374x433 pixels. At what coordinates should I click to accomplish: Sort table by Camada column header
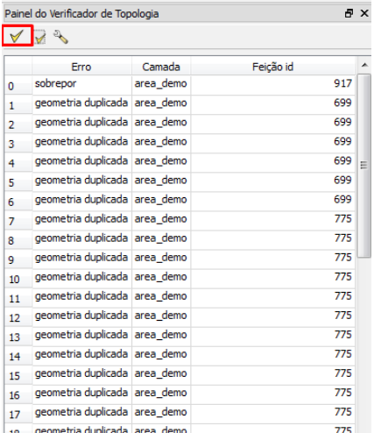point(161,67)
